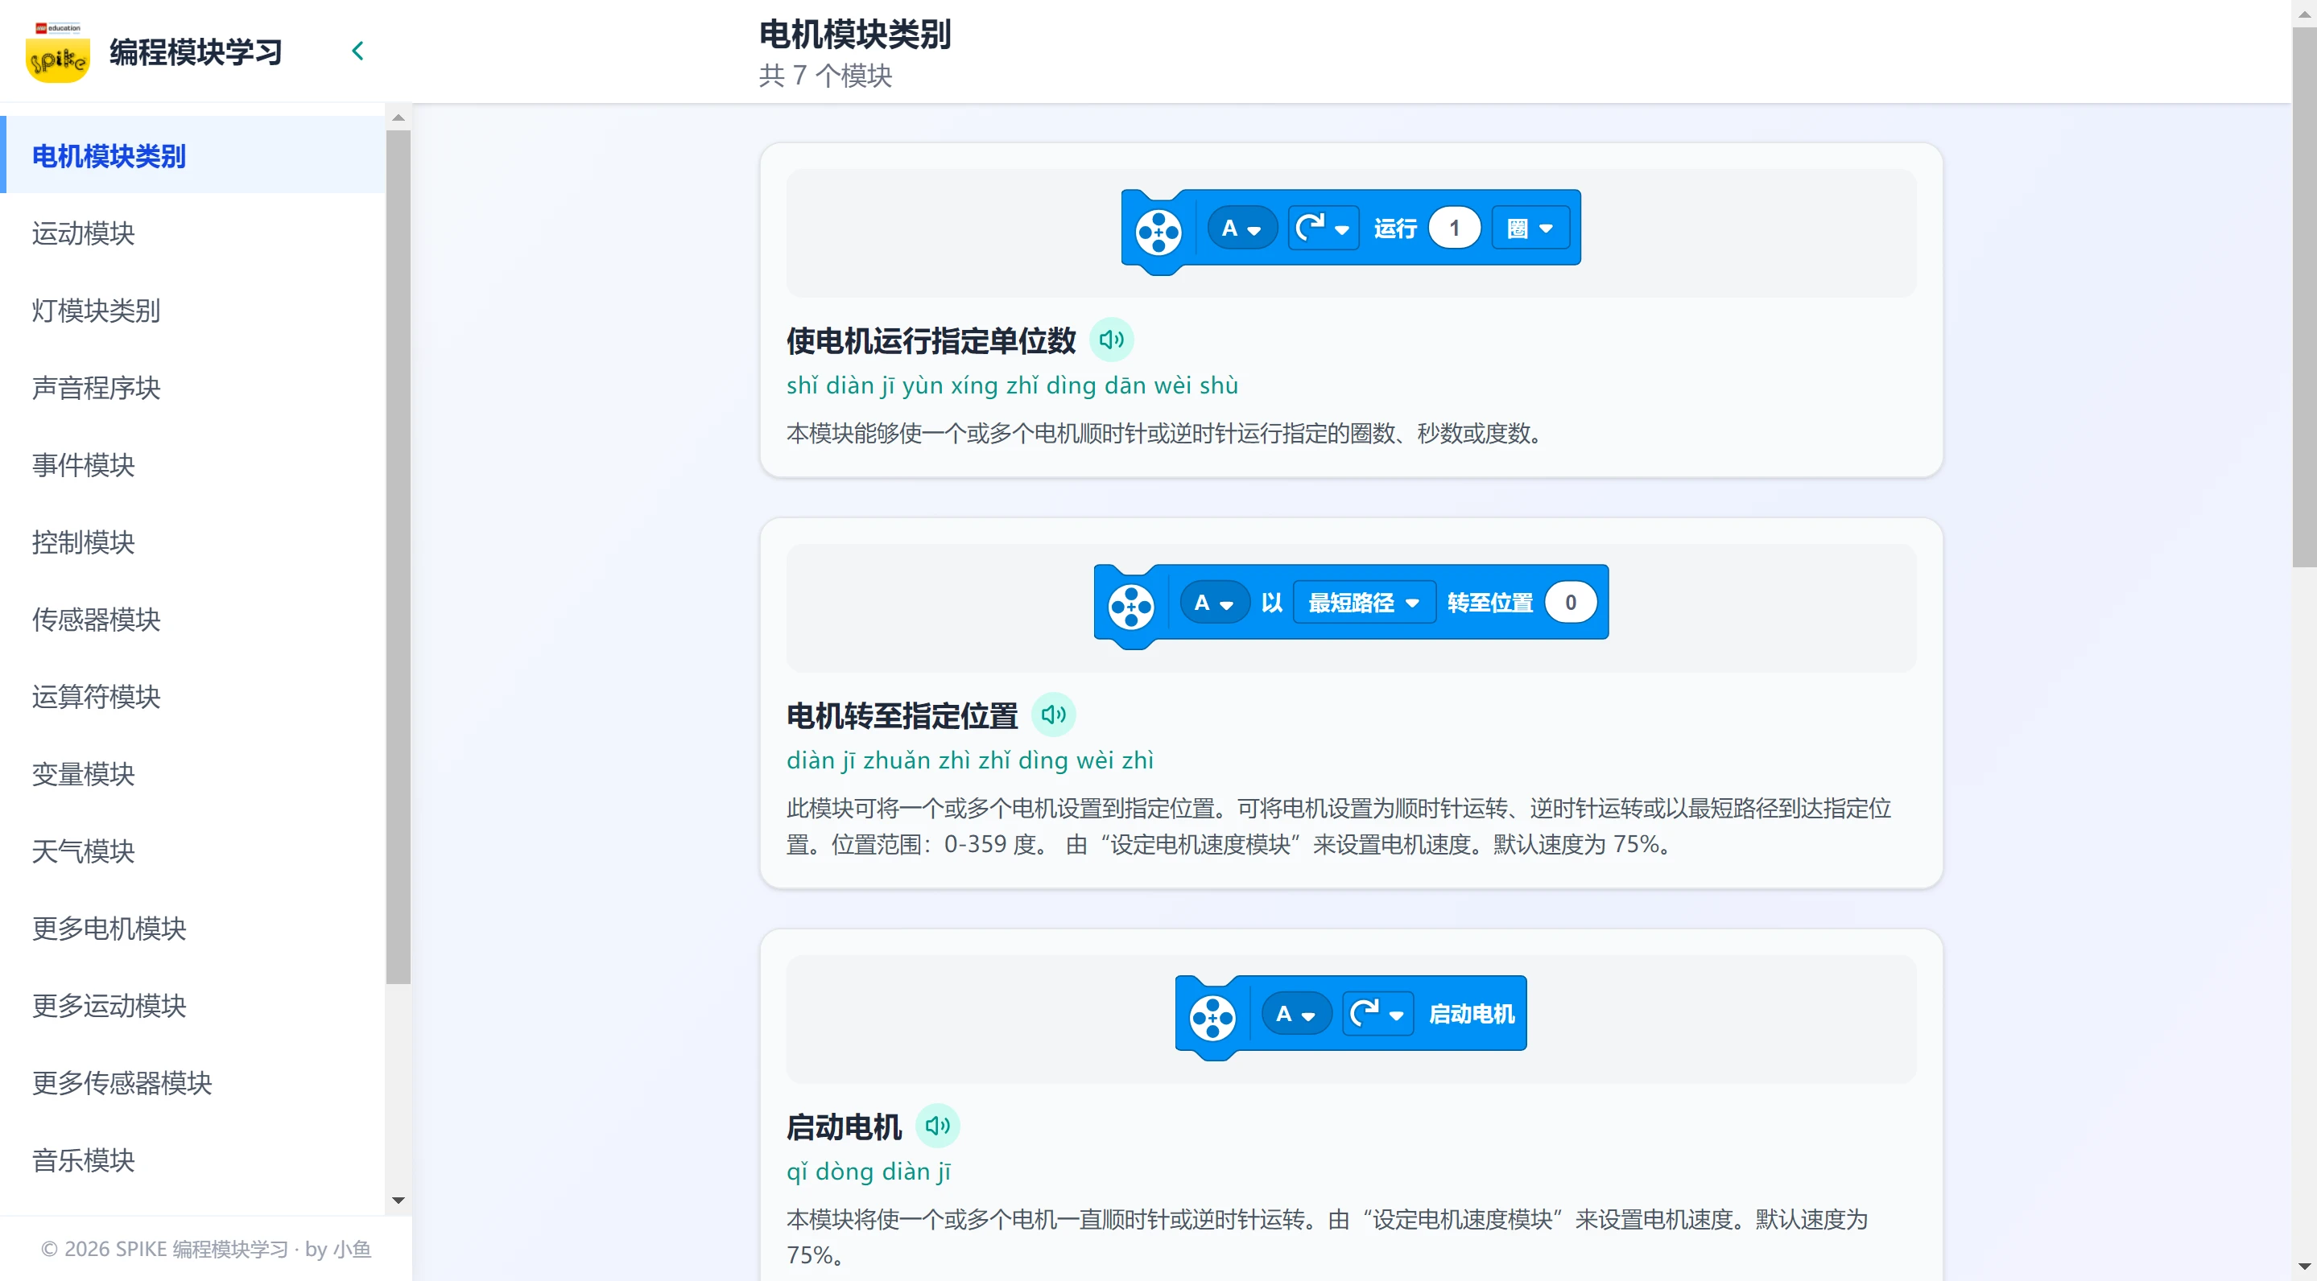Screen dimensions: 2317x1281
Task: Collapse the sidebar with the chevron arrow
Action: point(357,51)
